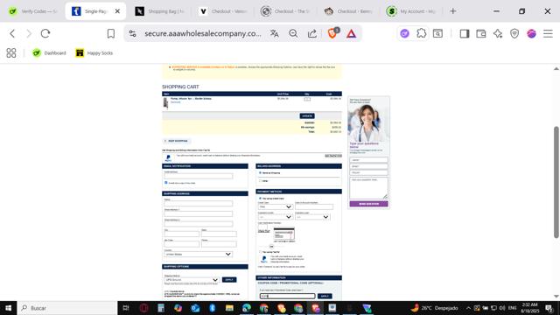Open Outlook from taskbar
The image size is (560, 315).
coord(195,308)
